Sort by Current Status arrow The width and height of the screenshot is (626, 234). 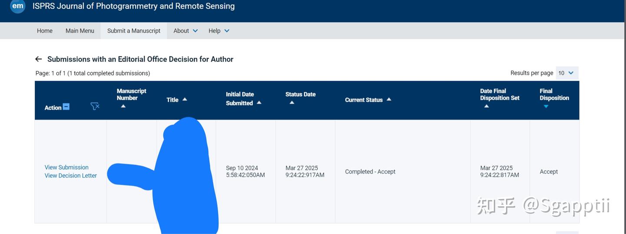click(x=389, y=99)
